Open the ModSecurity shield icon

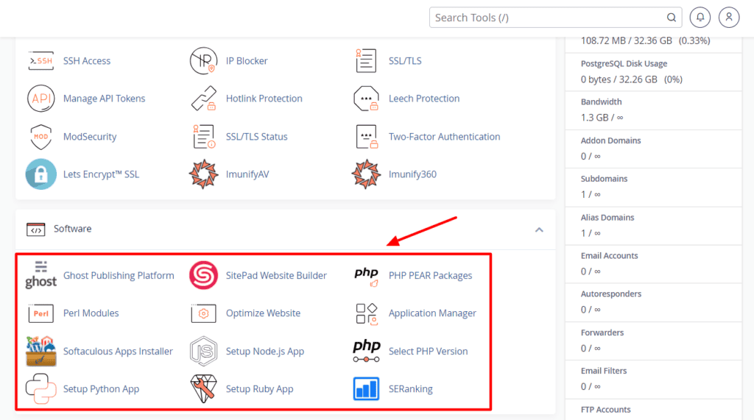point(41,137)
